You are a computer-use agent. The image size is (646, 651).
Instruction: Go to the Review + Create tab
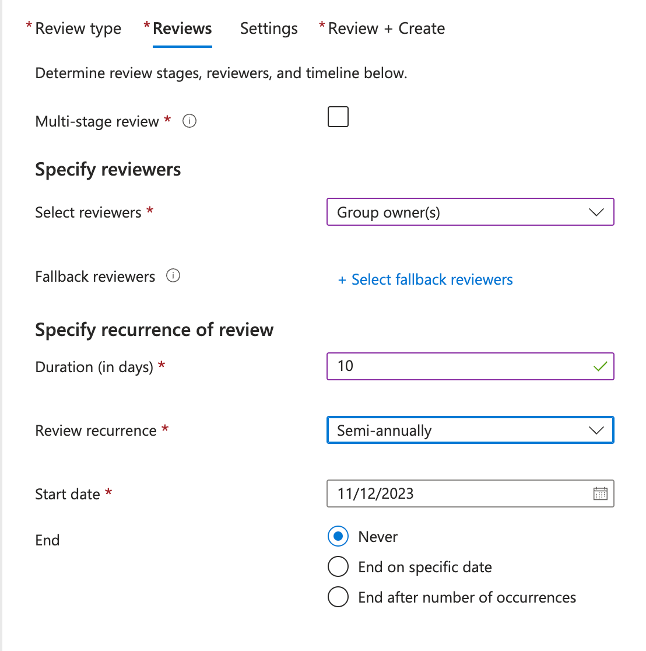(x=386, y=29)
